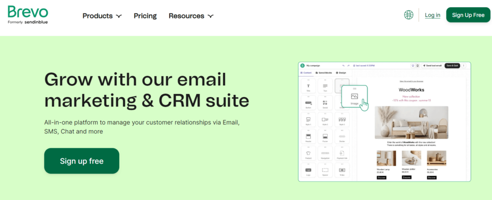Viewport: 492px width, 200px height.
Task: Switch to mobile preview icon
Action: click(x=418, y=66)
